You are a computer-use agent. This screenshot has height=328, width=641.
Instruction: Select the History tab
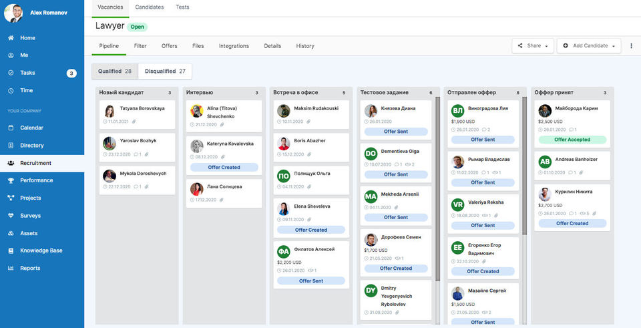coord(305,46)
